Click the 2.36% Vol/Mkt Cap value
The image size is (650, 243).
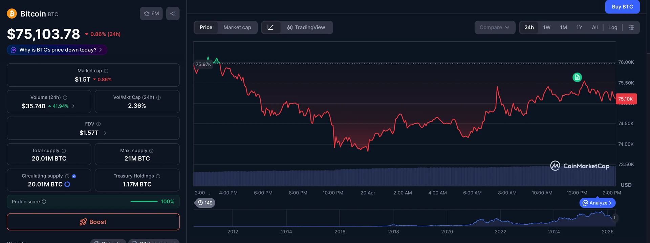[137, 106]
